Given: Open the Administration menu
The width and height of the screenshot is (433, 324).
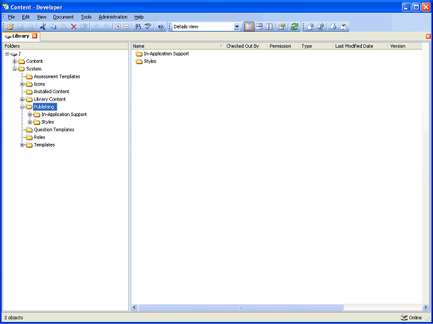Looking at the screenshot, I should (x=113, y=17).
